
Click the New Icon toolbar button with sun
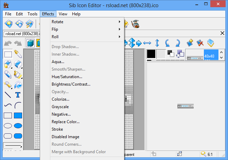tap(8, 24)
